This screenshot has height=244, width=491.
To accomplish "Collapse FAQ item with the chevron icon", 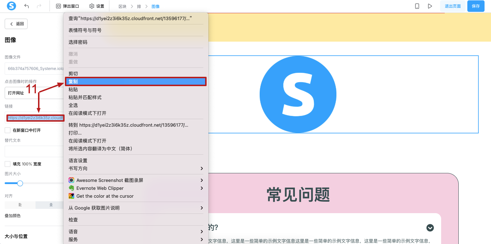I will (x=430, y=228).
